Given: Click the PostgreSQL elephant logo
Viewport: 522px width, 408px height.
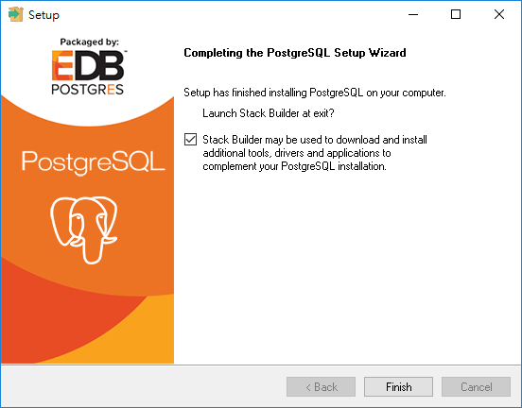Looking at the screenshot, I should [84, 229].
